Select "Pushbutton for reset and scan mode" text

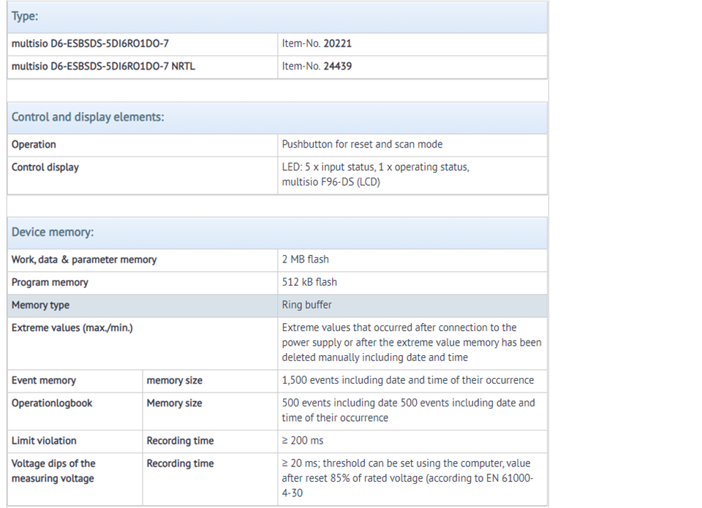(x=362, y=145)
